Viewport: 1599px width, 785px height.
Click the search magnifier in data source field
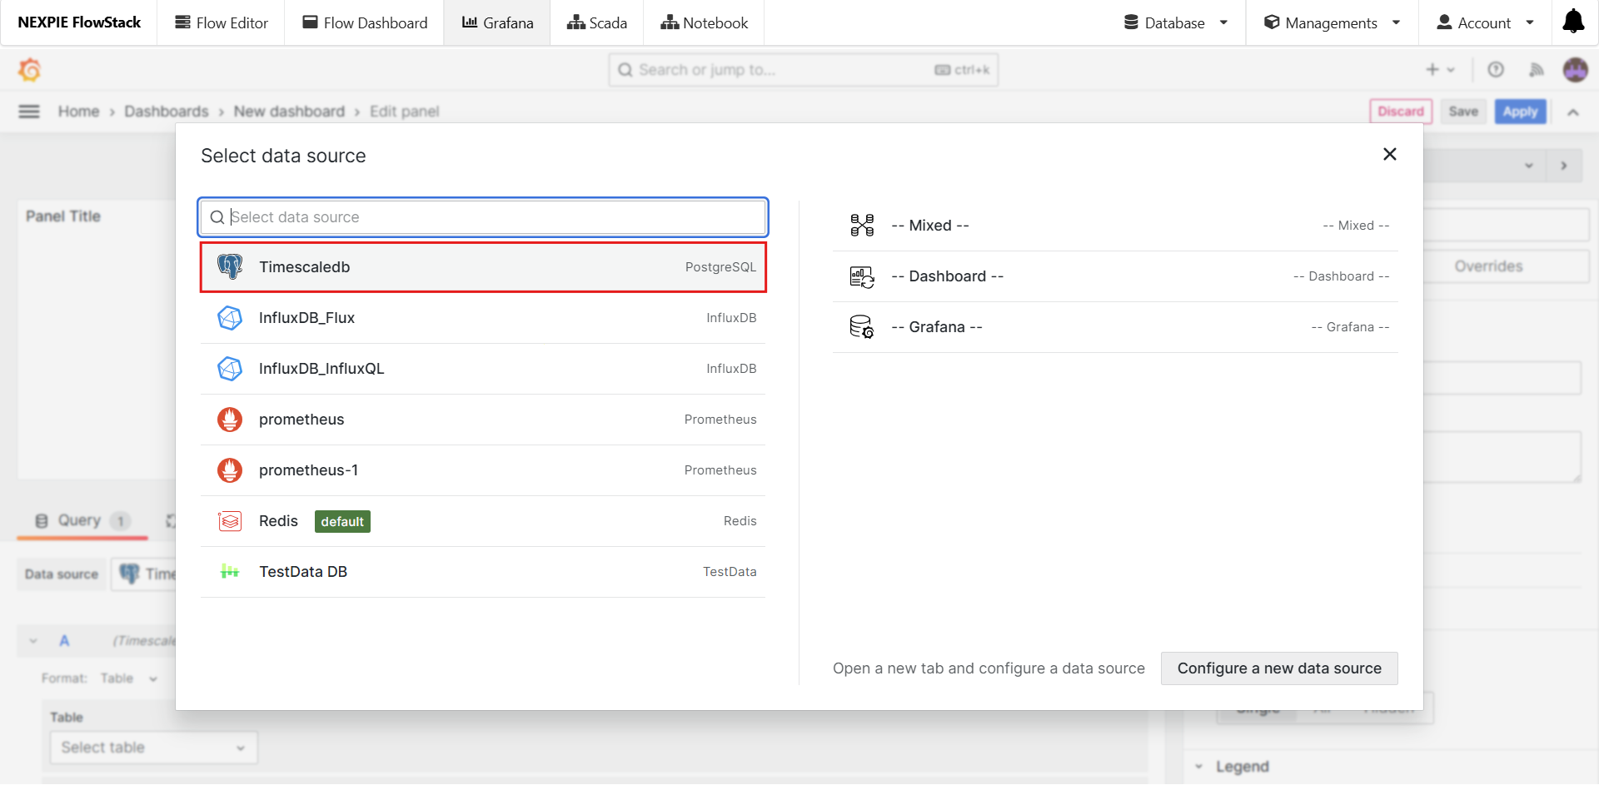click(217, 217)
